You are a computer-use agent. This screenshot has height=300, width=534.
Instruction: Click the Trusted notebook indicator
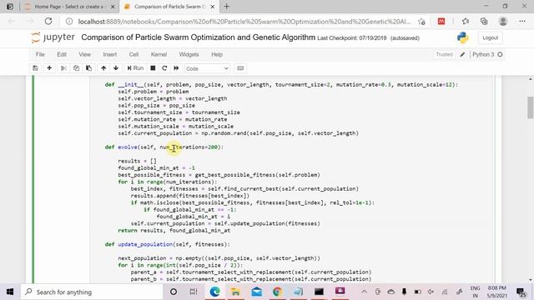pyautogui.click(x=444, y=54)
